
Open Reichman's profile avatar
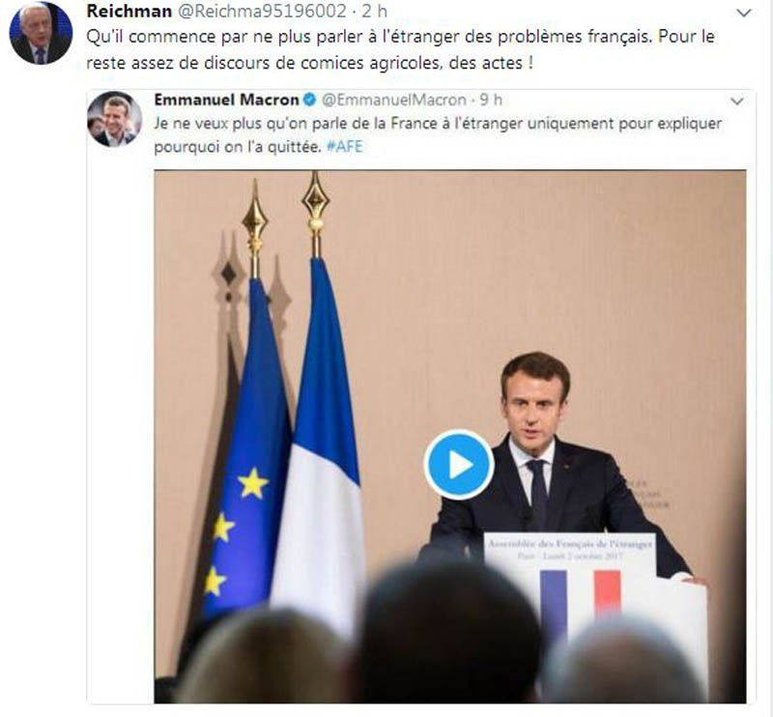41,33
